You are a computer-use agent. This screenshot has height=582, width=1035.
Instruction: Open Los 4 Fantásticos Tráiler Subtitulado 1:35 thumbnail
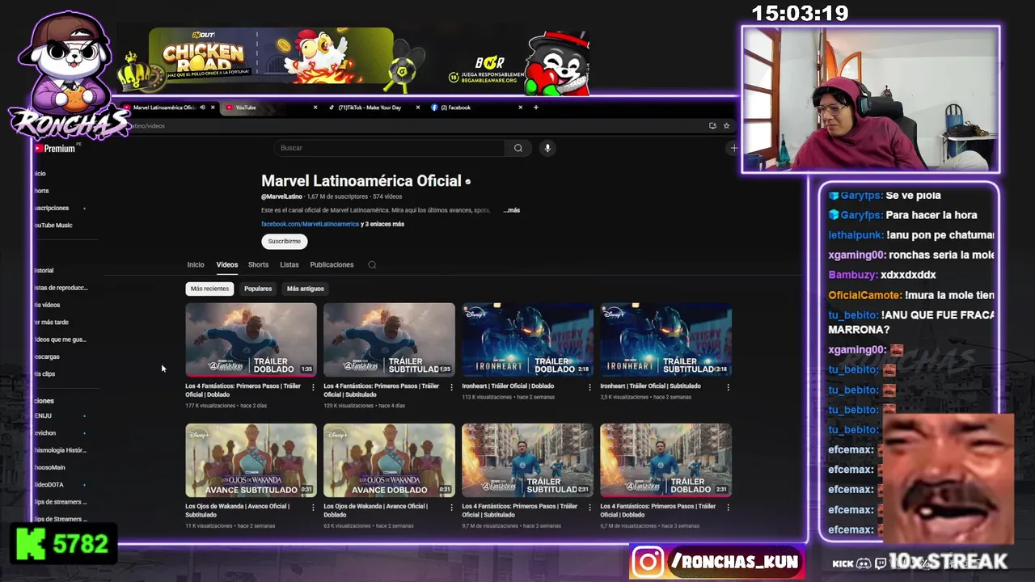pos(389,339)
